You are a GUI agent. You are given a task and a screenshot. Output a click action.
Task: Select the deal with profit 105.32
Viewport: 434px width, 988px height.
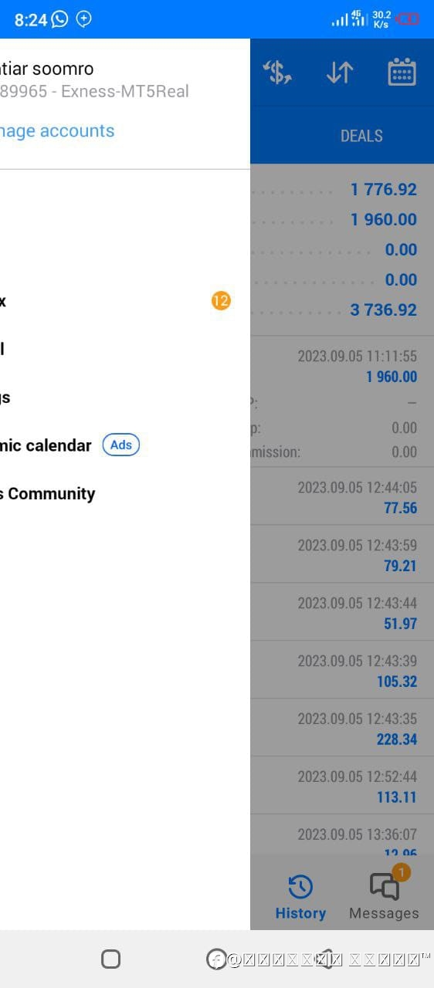[x=342, y=670]
